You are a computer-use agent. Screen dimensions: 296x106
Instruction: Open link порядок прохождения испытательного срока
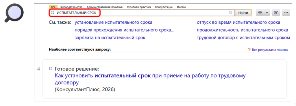pyautogui.click(x=124, y=30)
